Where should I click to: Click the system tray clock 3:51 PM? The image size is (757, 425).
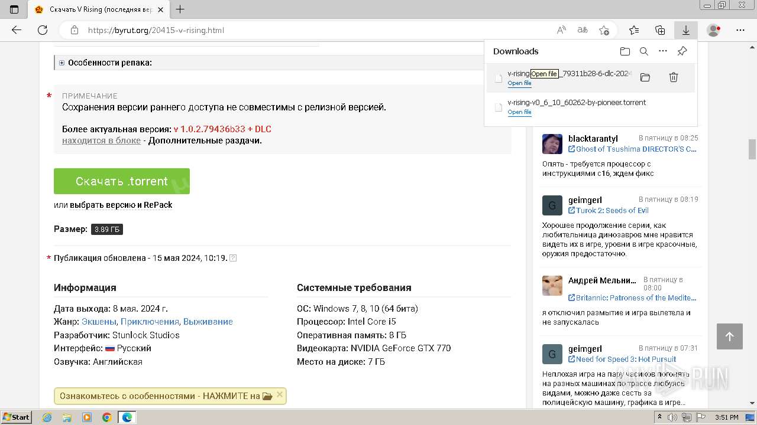point(727,417)
